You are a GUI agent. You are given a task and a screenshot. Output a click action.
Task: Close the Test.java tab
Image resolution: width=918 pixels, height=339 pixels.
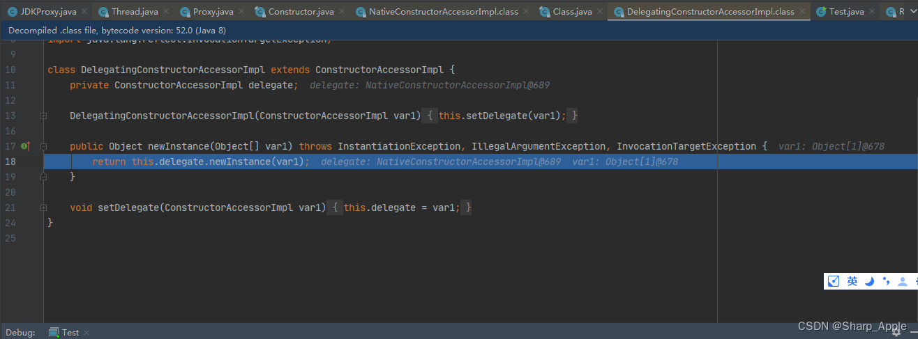pos(872,12)
